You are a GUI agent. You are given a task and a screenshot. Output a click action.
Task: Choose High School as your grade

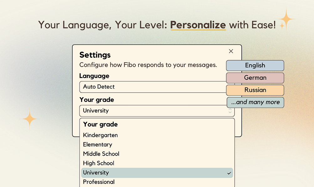[x=99, y=163]
